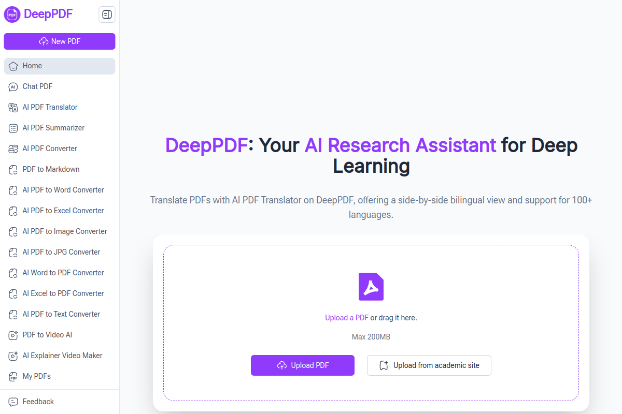Open Chat PDF from the sidebar
This screenshot has width=622, height=414.
60,87
